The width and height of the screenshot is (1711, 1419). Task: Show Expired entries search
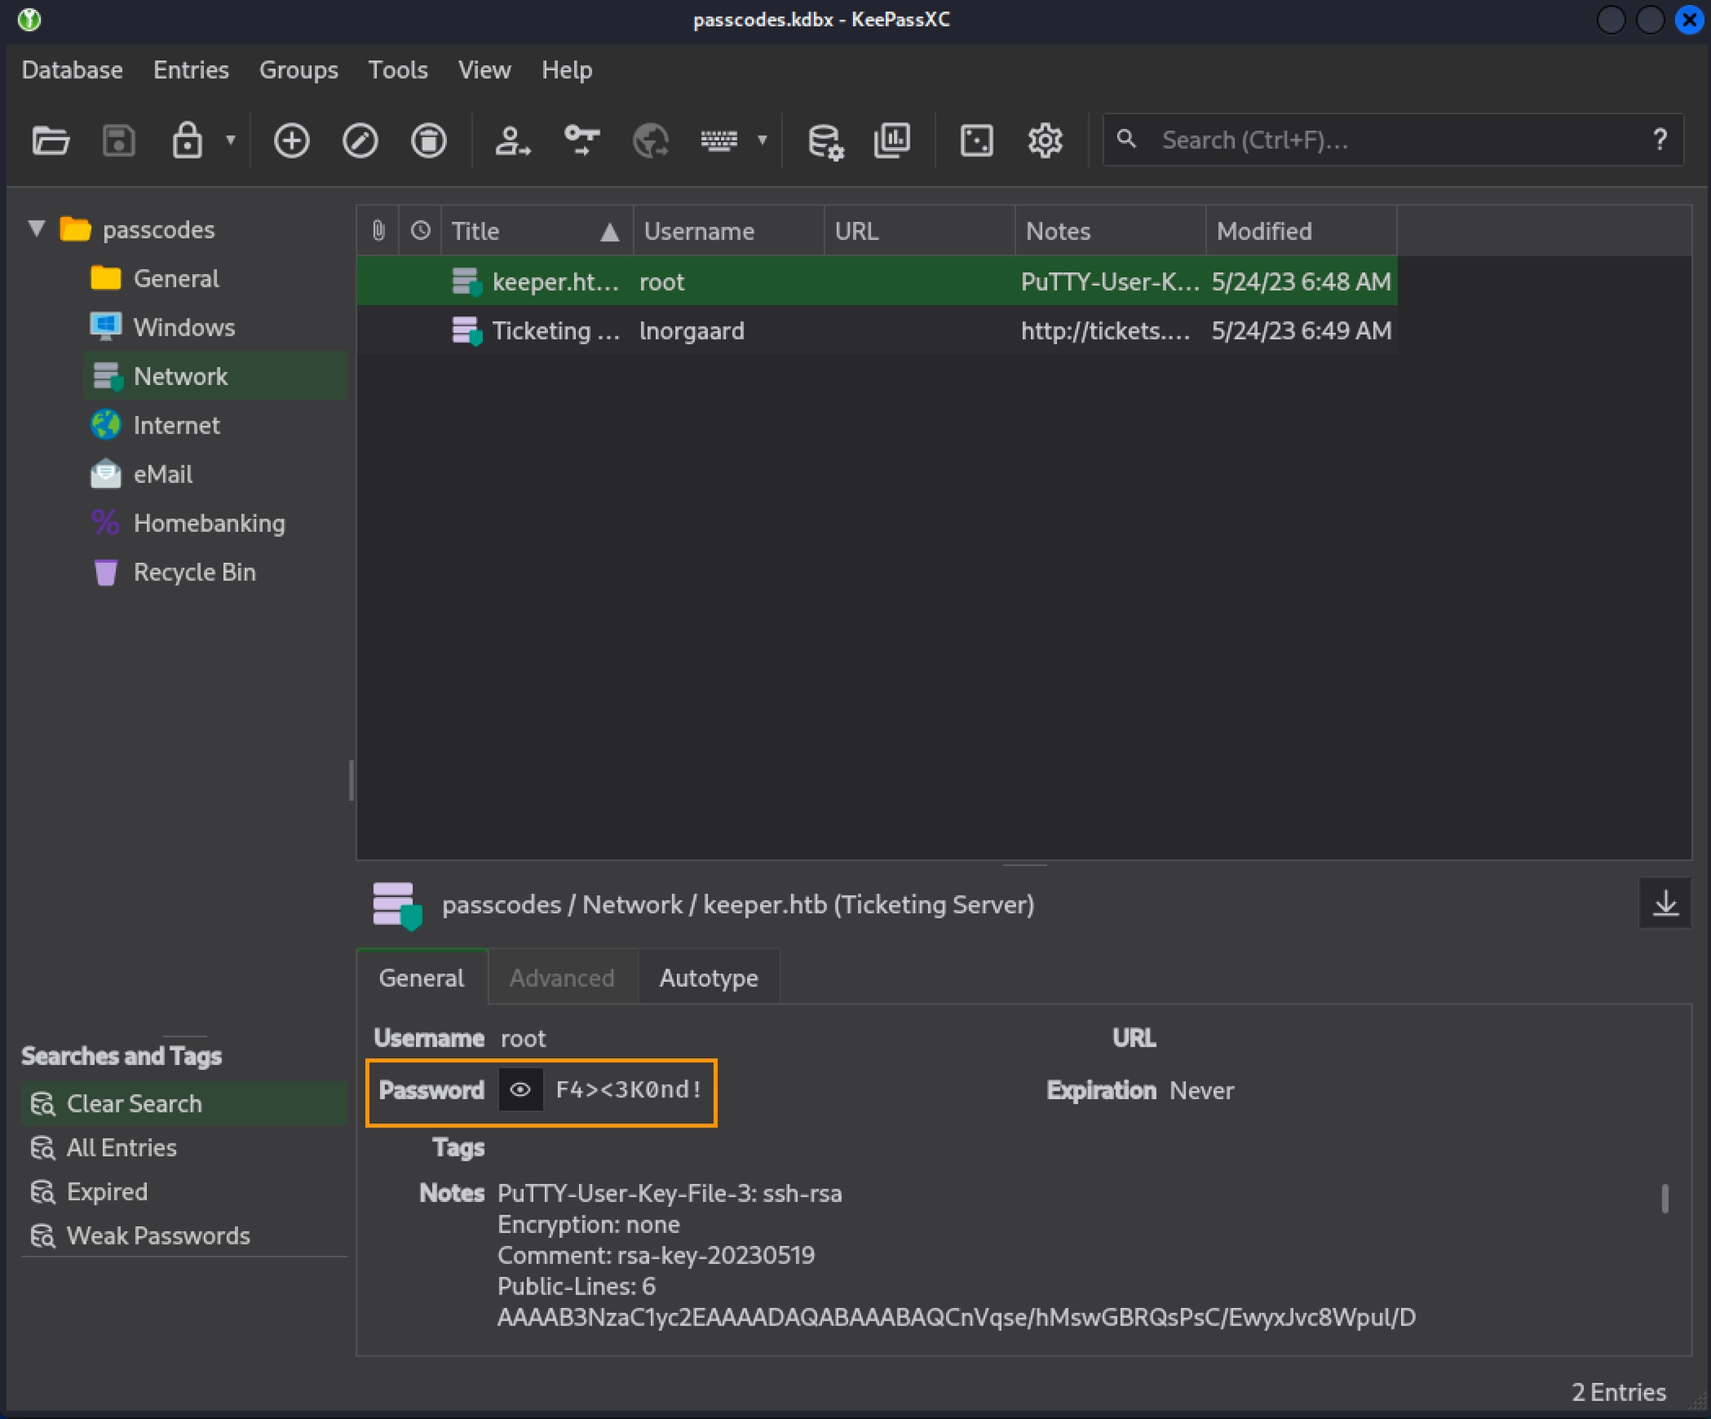click(x=184, y=1192)
